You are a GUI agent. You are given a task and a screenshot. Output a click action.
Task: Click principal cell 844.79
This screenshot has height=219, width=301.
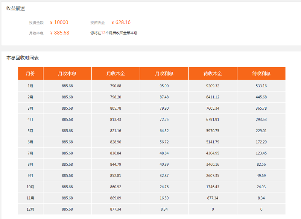pos(116,165)
